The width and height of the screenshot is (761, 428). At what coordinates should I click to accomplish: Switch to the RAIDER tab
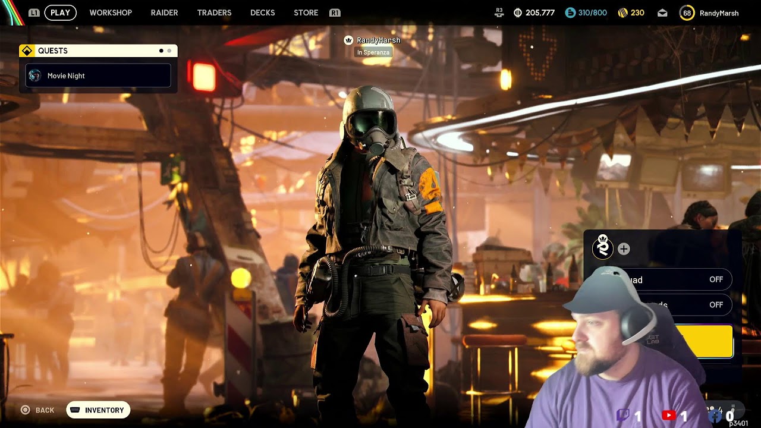click(x=164, y=12)
